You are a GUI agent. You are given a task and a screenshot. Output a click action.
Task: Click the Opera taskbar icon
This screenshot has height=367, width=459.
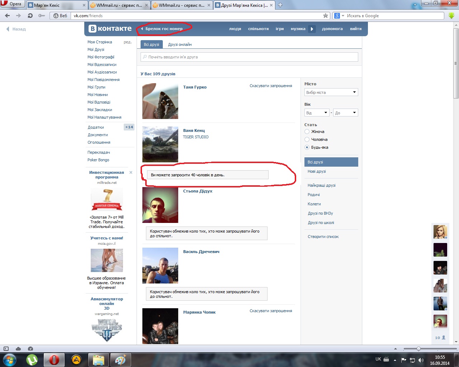click(x=54, y=359)
